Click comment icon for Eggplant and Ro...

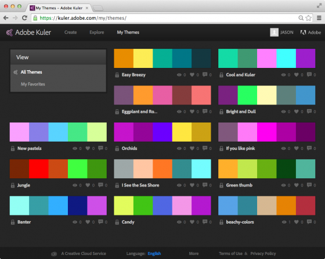(205, 111)
